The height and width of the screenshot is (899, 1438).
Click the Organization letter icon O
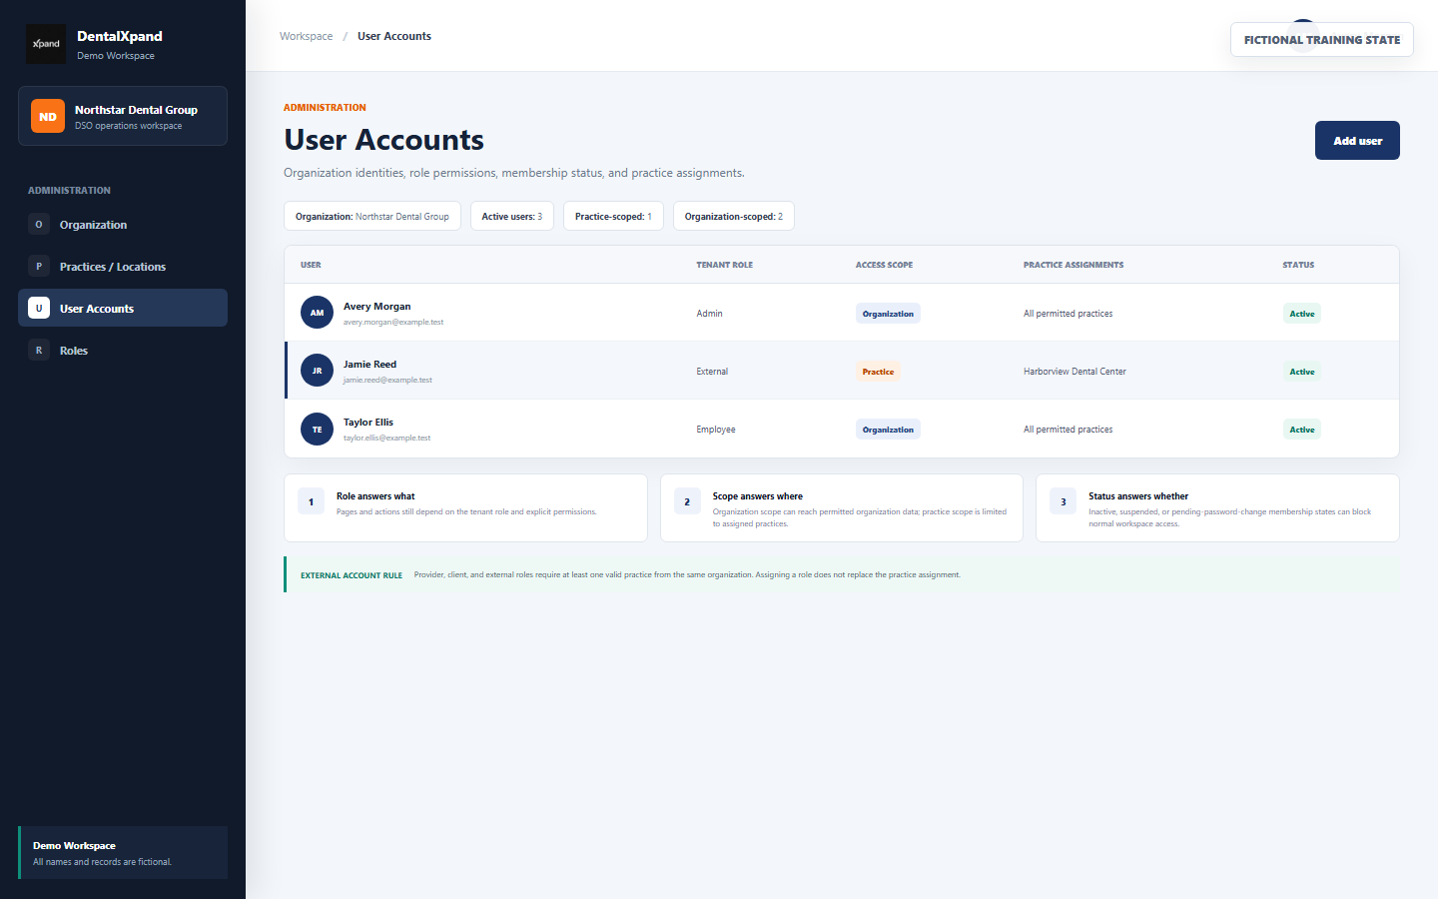39,225
